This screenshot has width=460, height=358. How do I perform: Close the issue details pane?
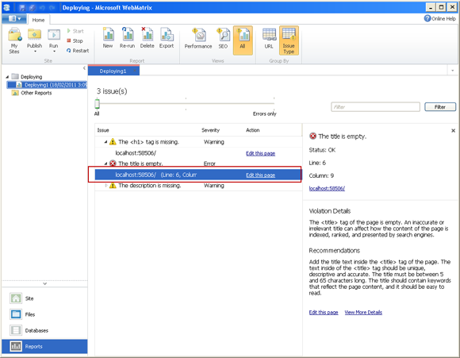coord(453,131)
